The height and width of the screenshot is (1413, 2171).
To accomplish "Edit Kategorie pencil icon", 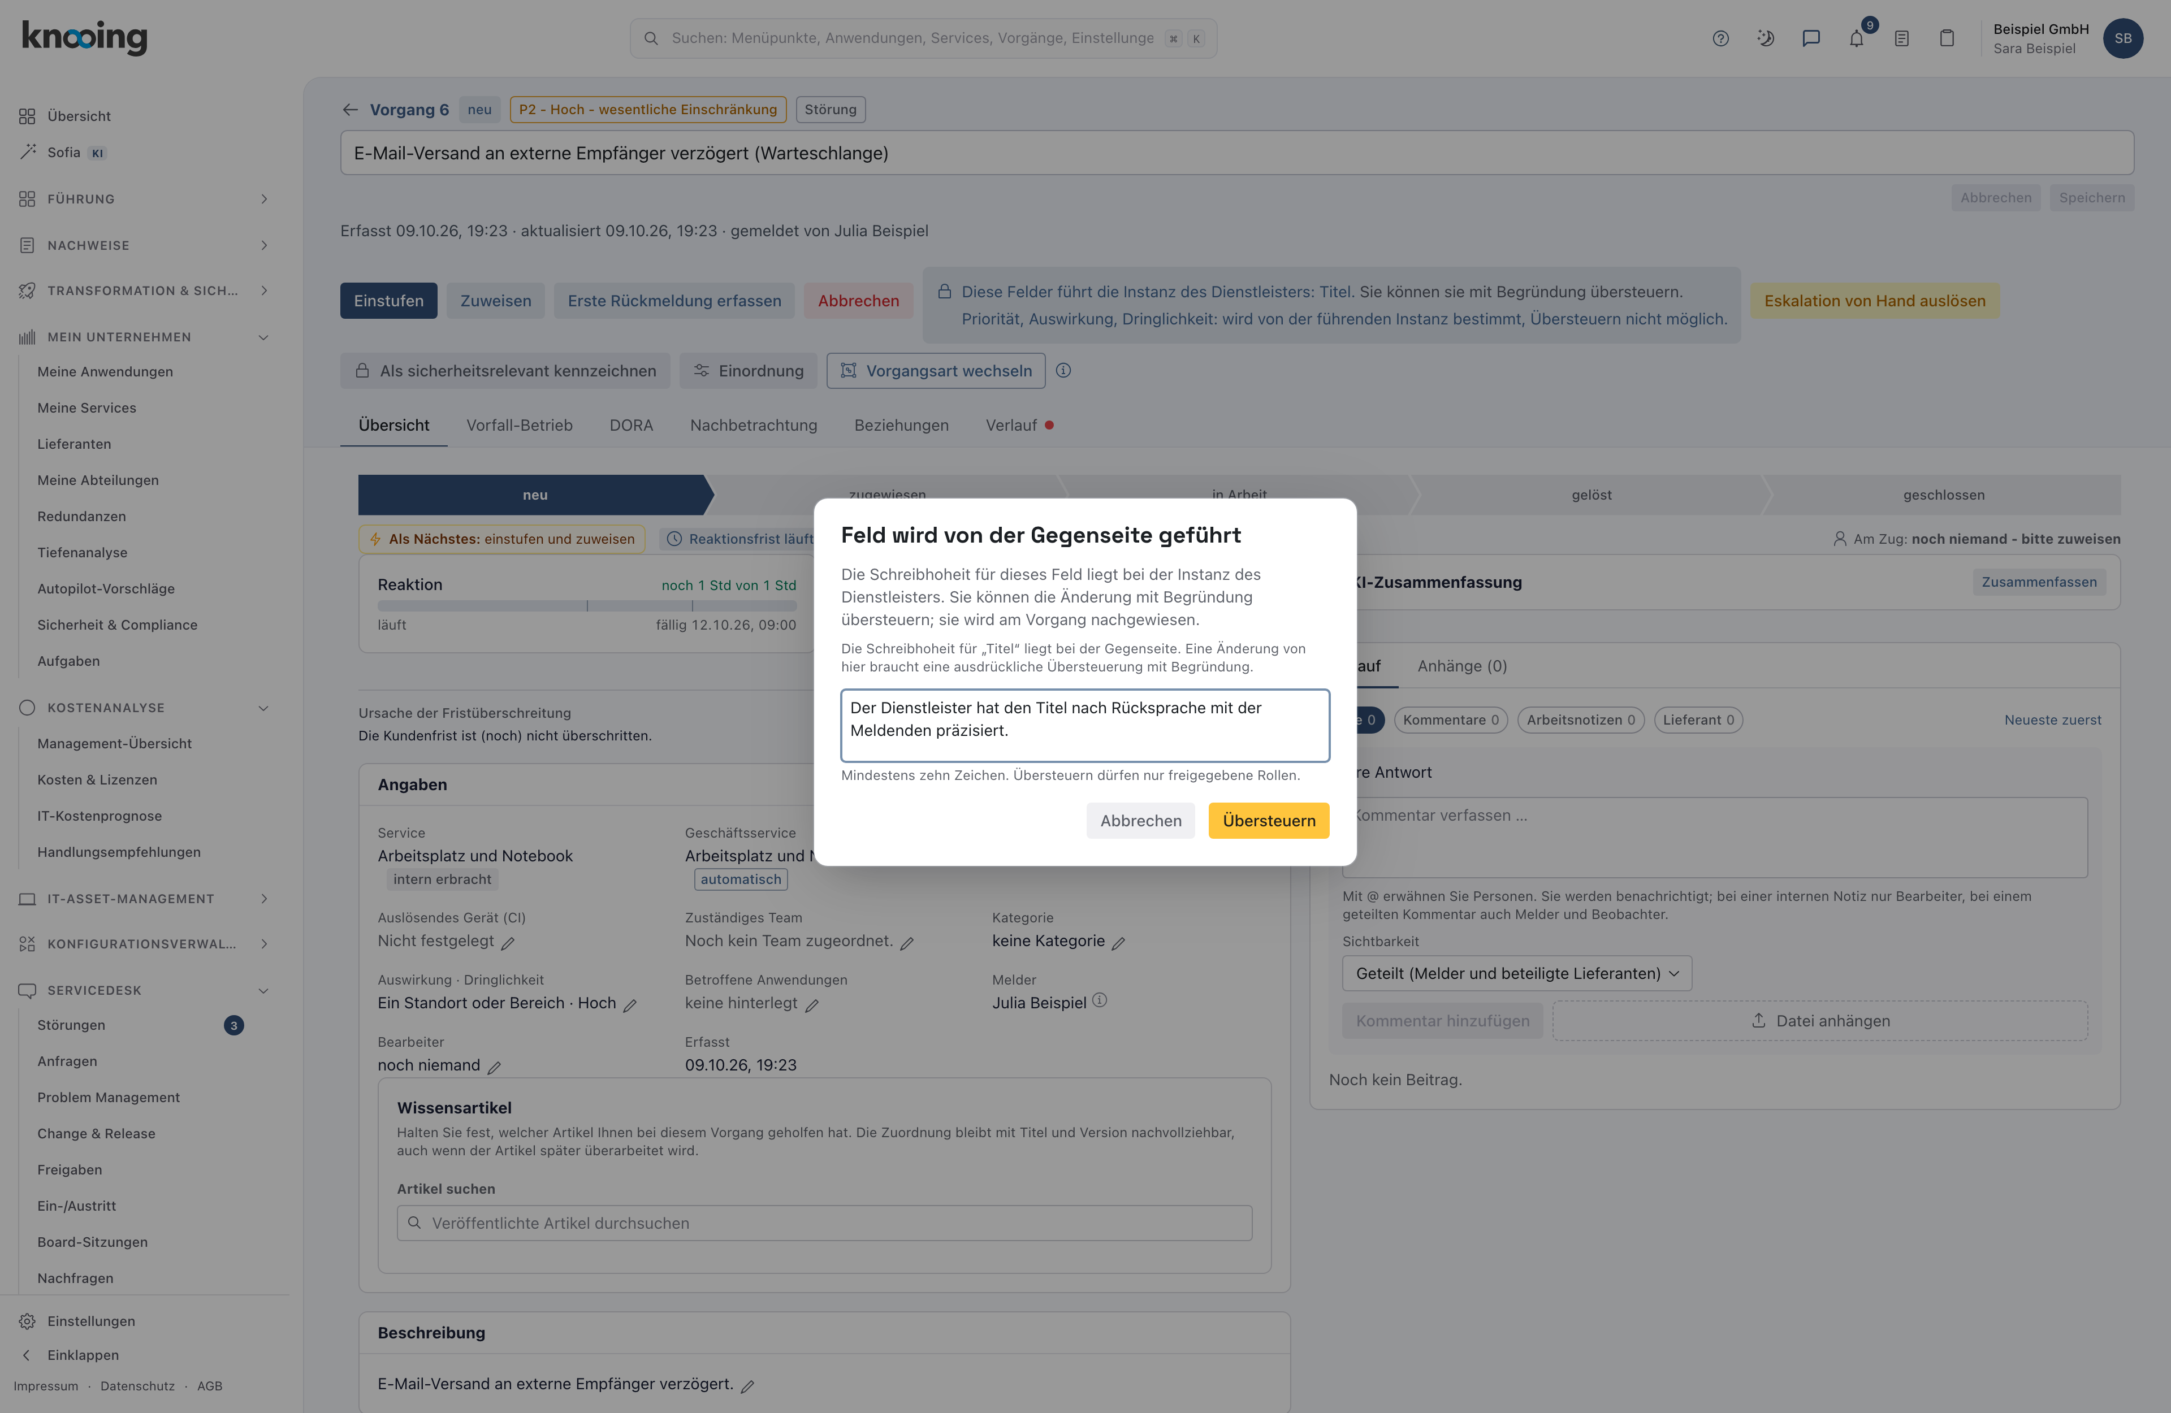I will [x=1118, y=943].
